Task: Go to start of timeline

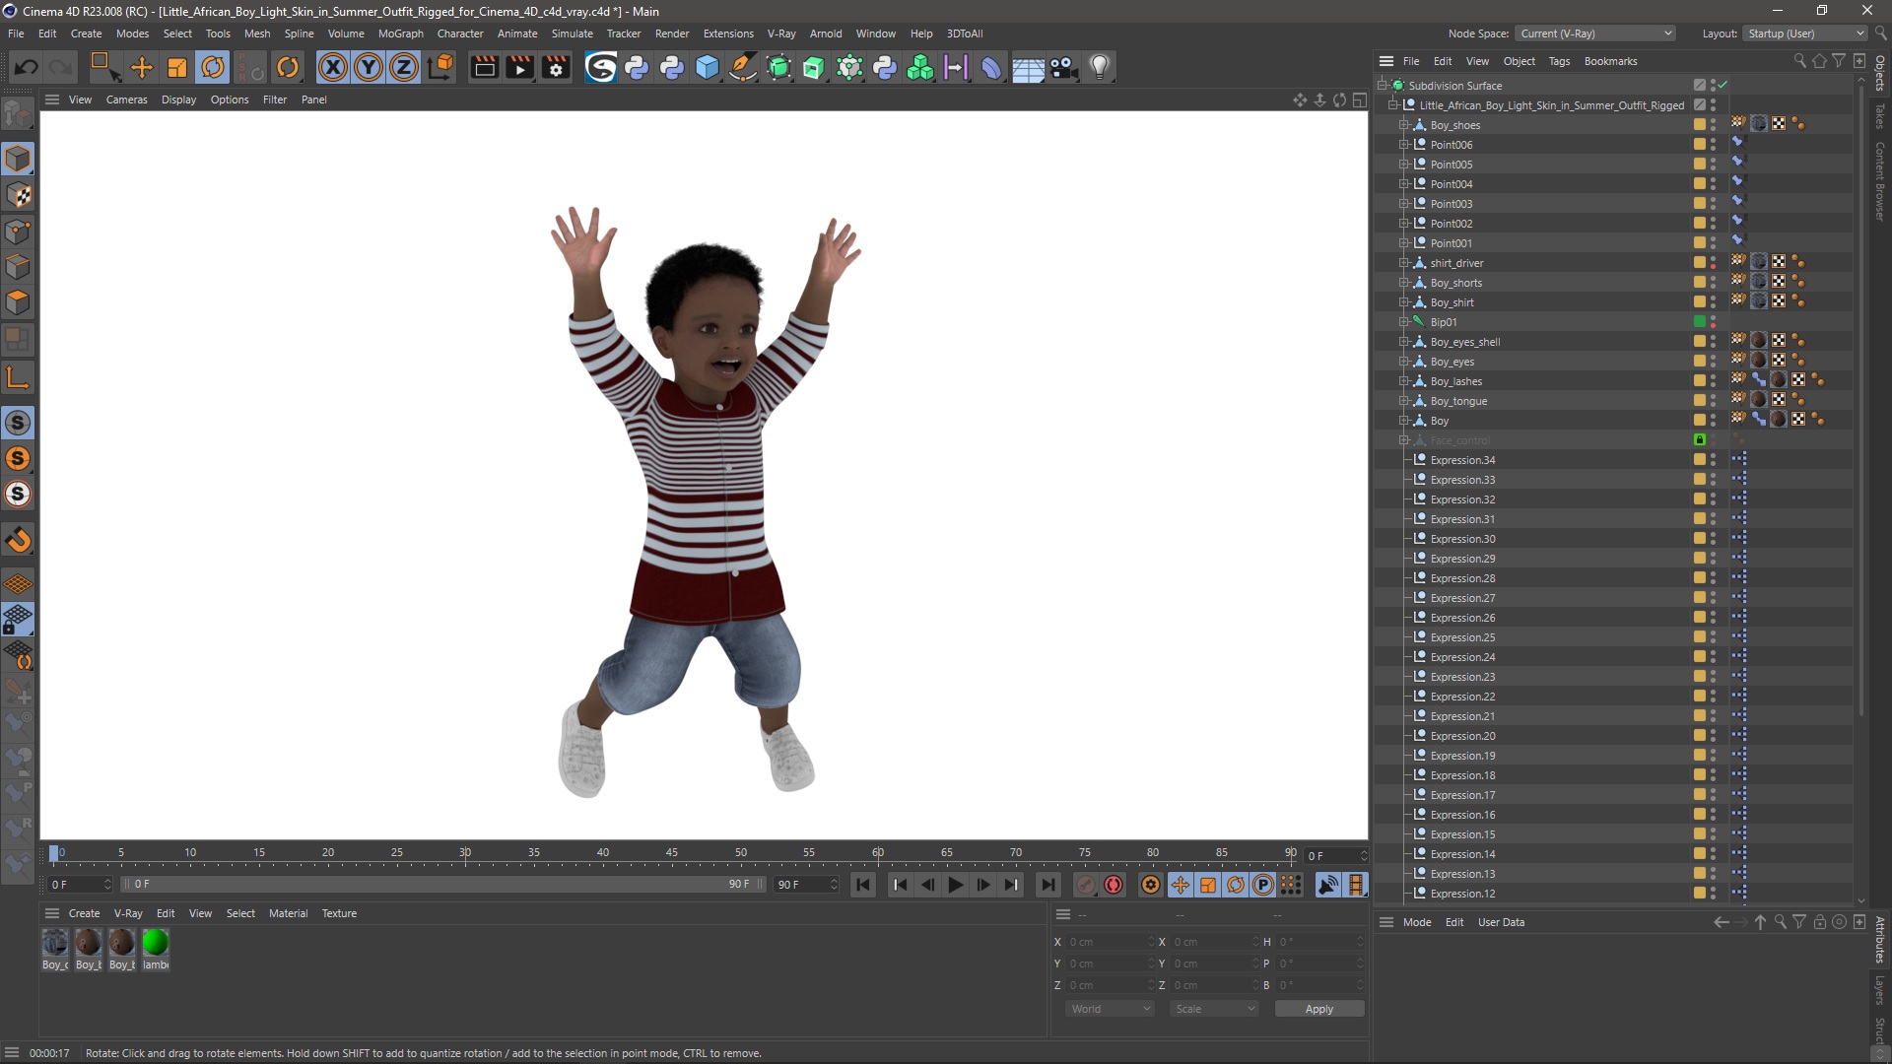Action: click(x=863, y=885)
